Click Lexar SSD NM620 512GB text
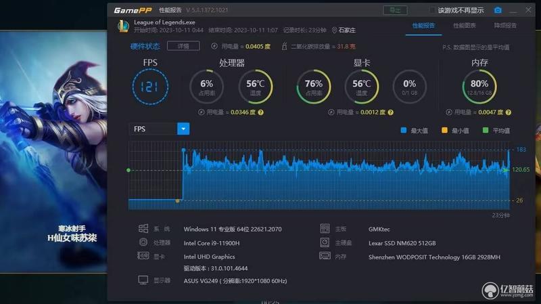The image size is (541, 304). coord(402,243)
